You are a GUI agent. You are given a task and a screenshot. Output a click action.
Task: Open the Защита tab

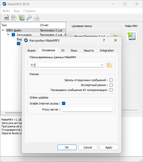pos(89,50)
